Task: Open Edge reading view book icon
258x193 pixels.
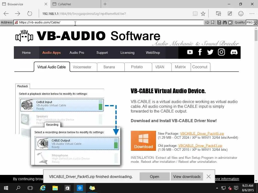Action: point(195,14)
